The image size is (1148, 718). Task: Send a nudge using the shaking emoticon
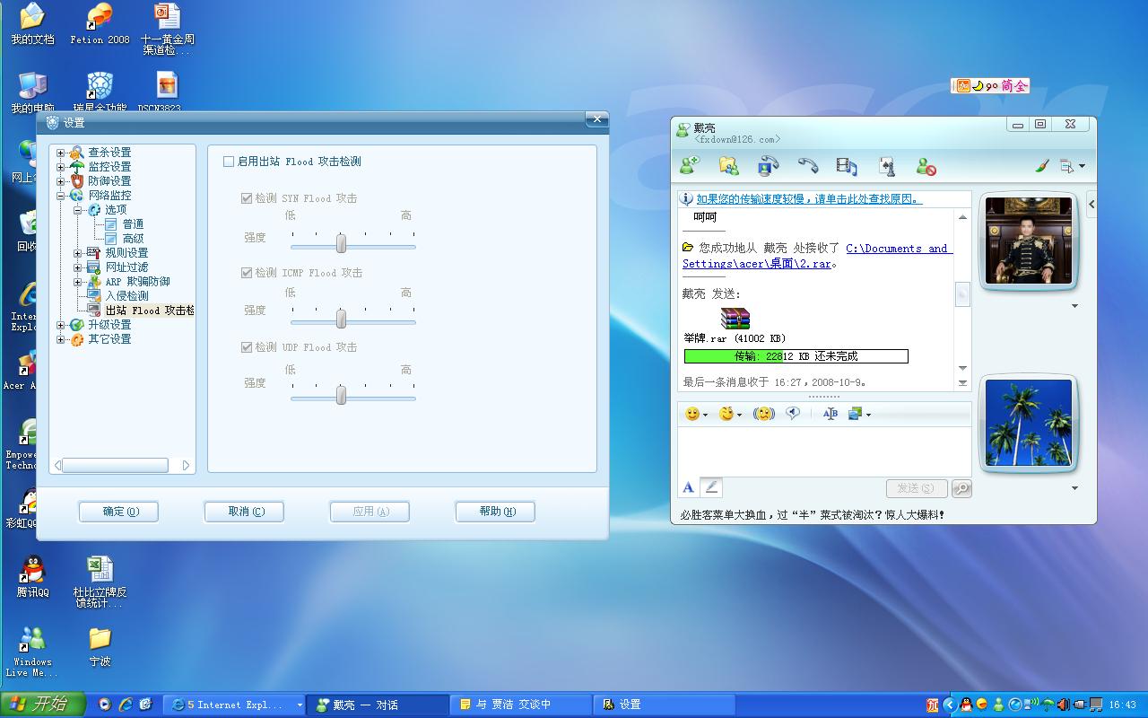click(763, 414)
